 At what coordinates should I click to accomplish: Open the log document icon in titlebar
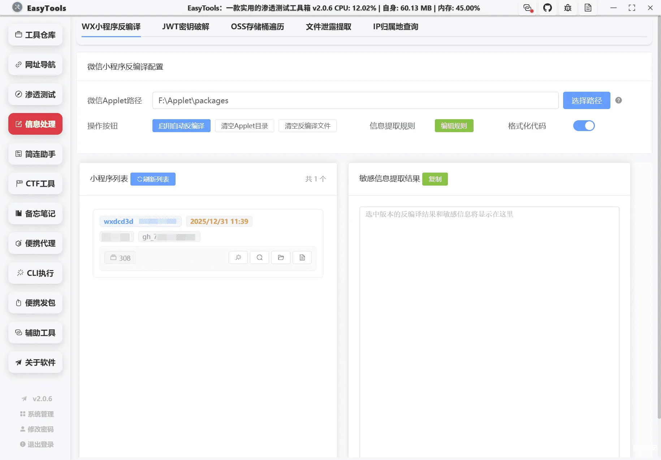[x=588, y=8]
